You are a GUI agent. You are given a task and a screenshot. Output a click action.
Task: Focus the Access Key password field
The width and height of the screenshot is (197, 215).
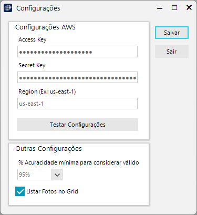coord(77,52)
